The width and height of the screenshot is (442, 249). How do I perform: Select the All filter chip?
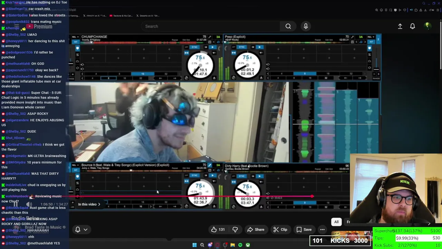point(336,222)
